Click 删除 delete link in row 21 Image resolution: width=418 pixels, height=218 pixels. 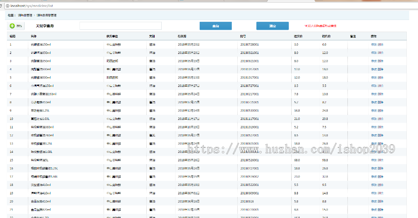click(x=380, y=210)
